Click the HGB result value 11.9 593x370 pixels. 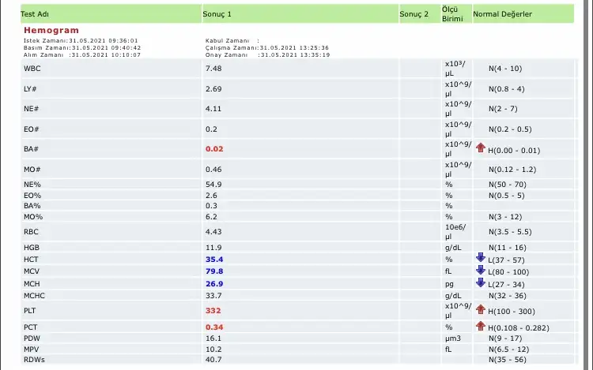pos(213,247)
